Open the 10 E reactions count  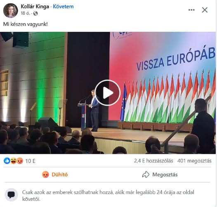click(30, 161)
